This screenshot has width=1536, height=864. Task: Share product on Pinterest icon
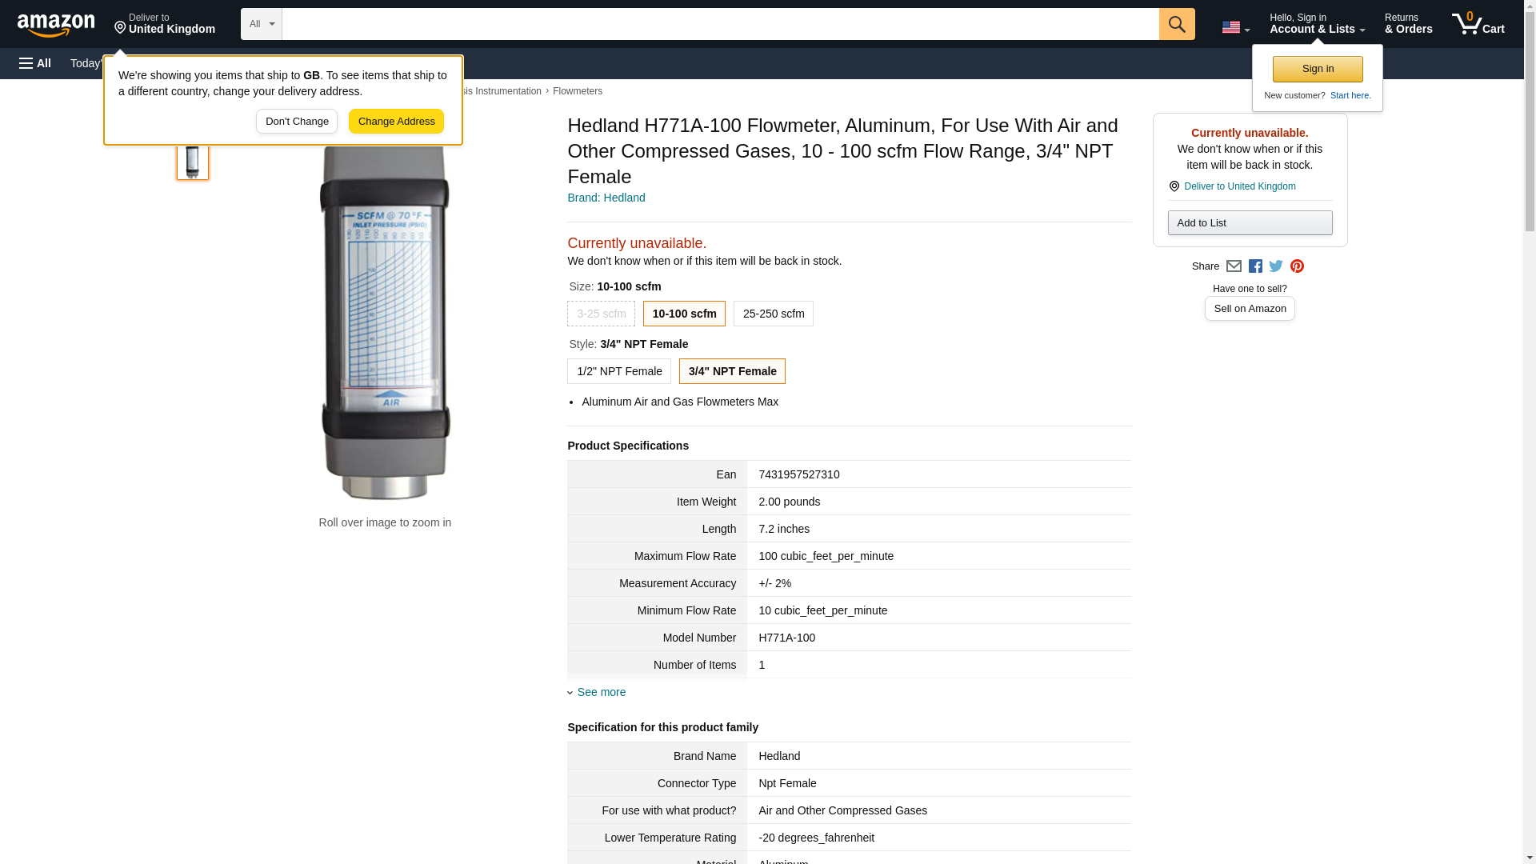[1297, 266]
